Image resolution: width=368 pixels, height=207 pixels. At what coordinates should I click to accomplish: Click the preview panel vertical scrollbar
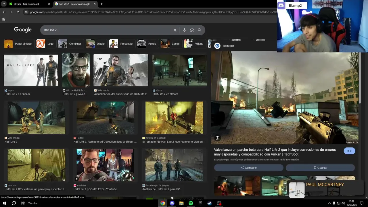(359, 78)
